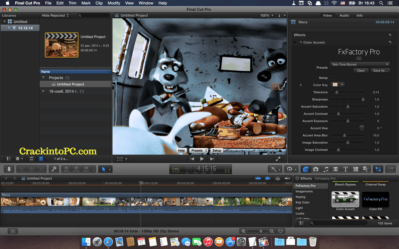Click the Import Media arrow icon
Screen dimensions: 399x249
click(x=9, y=169)
